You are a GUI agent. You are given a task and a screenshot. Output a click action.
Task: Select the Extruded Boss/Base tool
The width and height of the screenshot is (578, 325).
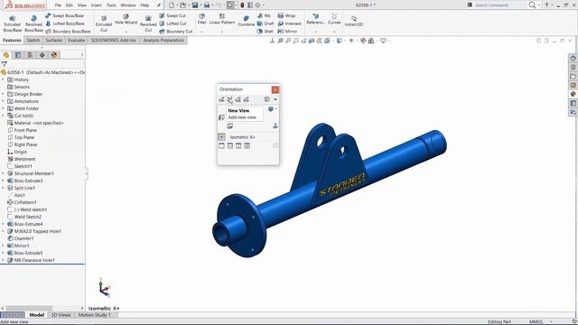(12, 23)
